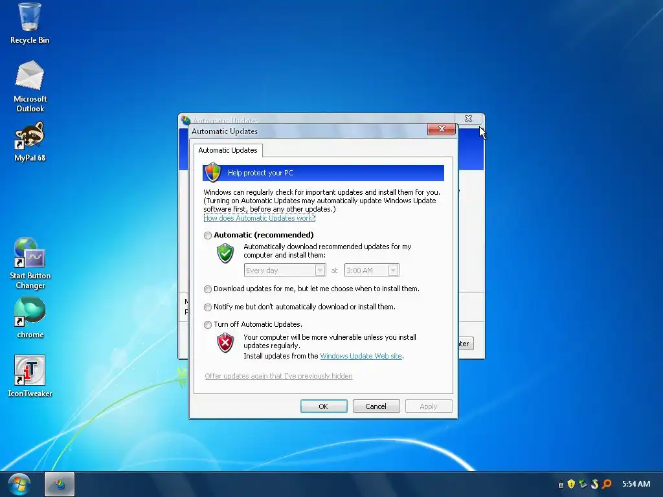Image resolution: width=663 pixels, height=497 pixels.
Task: Click the Cancel button
Action: click(x=376, y=406)
